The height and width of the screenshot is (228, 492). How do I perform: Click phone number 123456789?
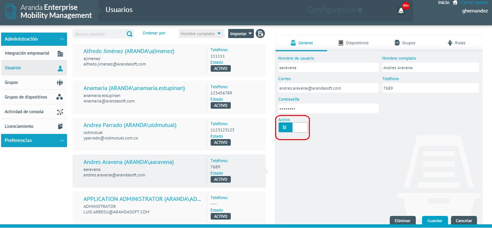(x=221, y=93)
